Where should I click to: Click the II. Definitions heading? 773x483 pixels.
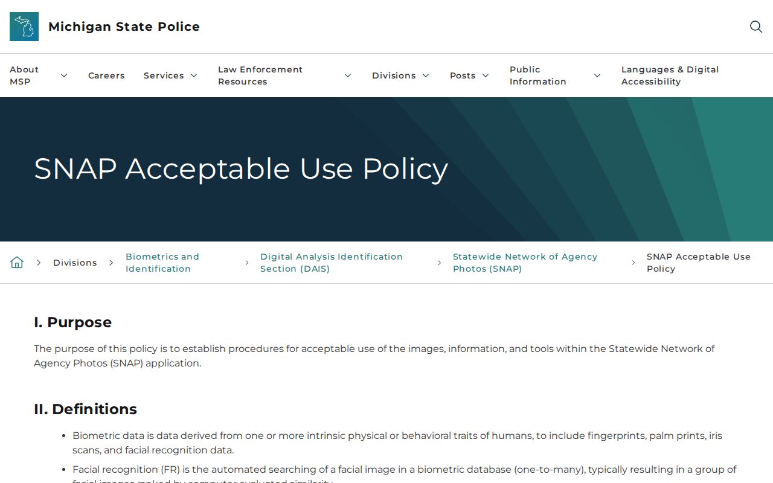[x=85, y=409]
